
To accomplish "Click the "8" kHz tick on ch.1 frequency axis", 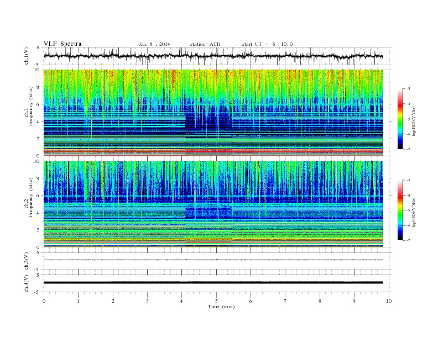I will pyautogui.click(x=38, y=87).
